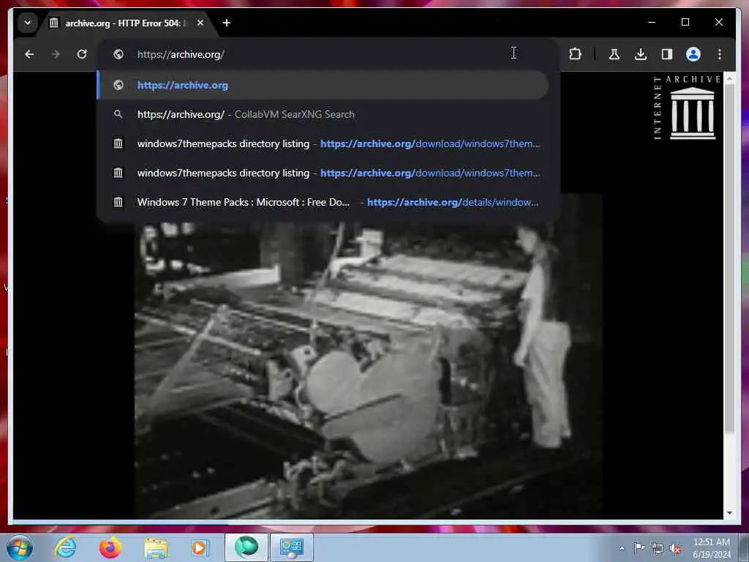Minimize the browser window

[x=652, y=23]
